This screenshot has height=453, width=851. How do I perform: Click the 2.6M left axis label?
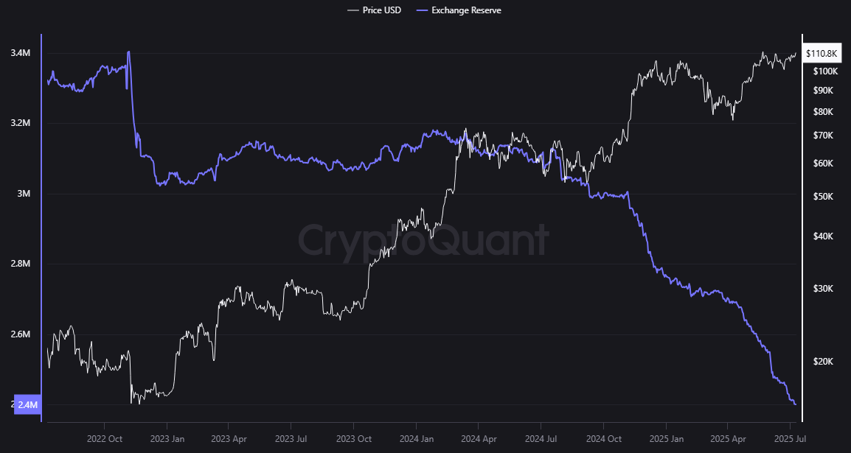[x=20, y=334]
